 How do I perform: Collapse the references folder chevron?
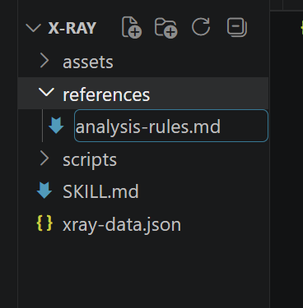pos(46,92)
